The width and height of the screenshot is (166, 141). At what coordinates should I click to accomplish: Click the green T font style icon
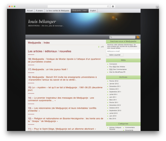click(99, 47)
